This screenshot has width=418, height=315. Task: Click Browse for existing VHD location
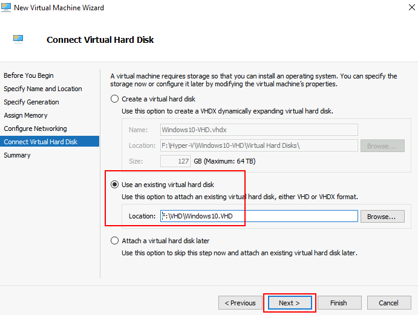(382, 216)
